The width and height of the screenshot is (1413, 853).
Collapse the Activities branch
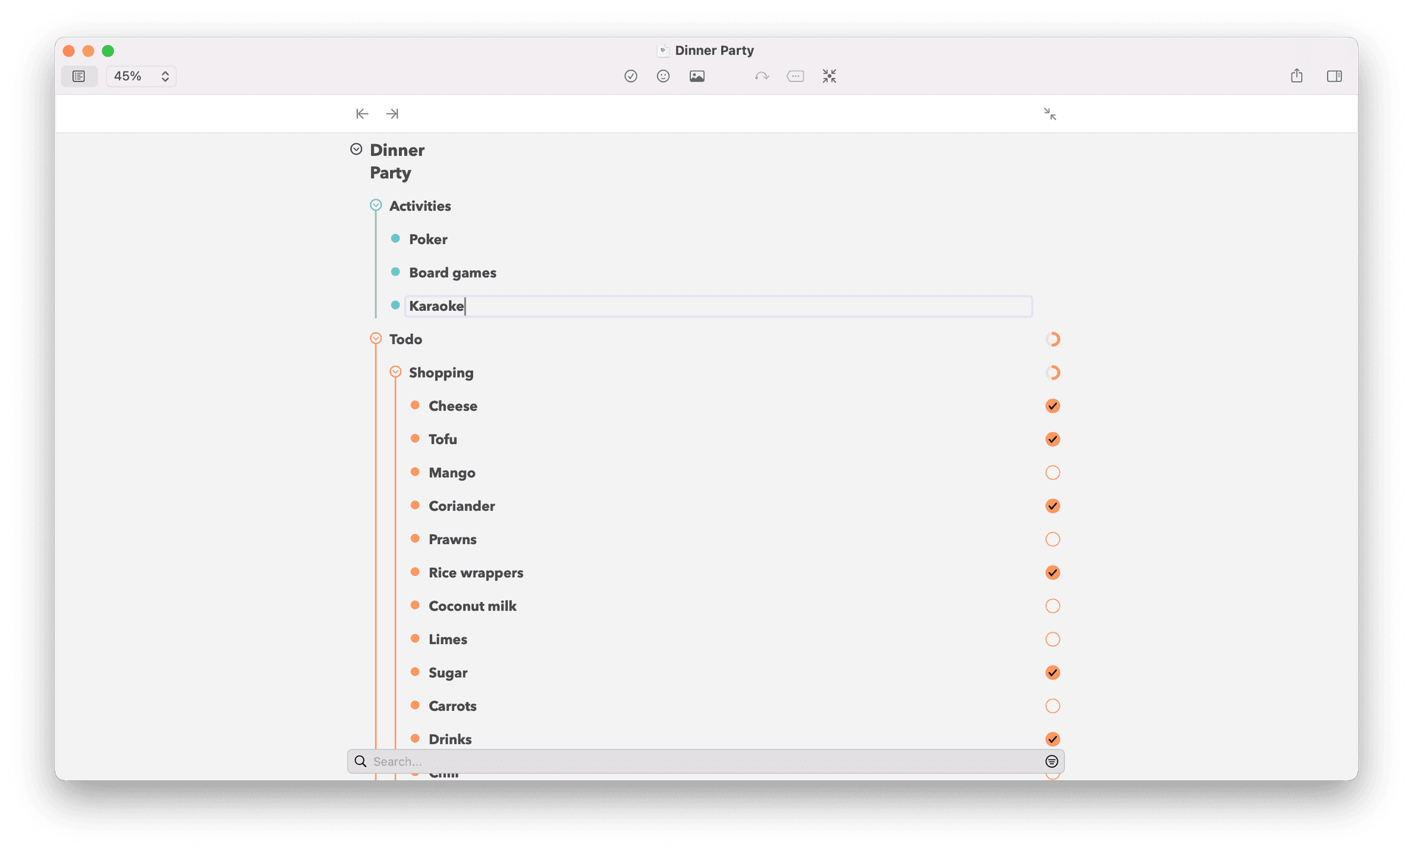coord(376,204)
